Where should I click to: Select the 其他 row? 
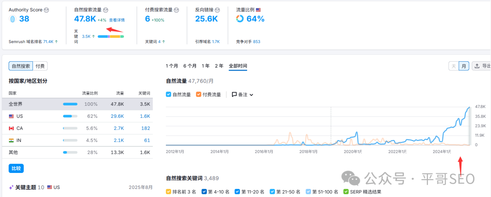pos(77,152)
